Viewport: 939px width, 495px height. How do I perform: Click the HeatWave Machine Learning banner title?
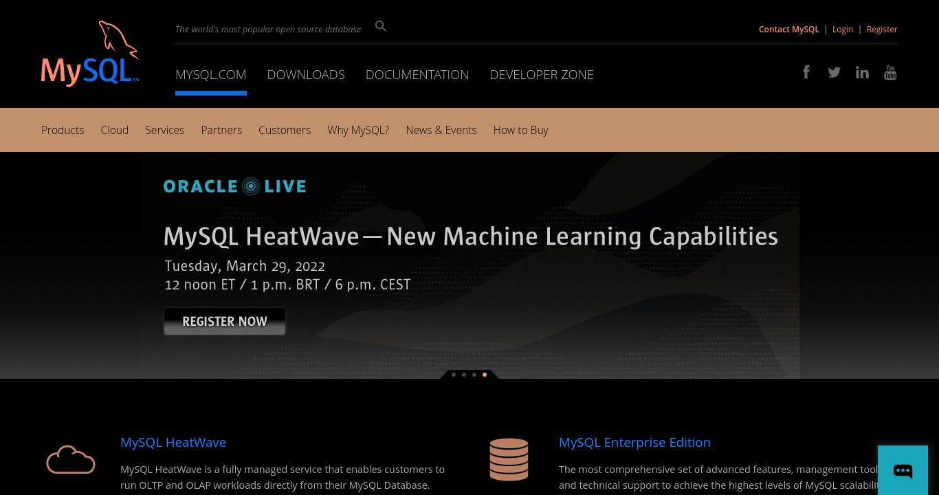pos(471,236)
